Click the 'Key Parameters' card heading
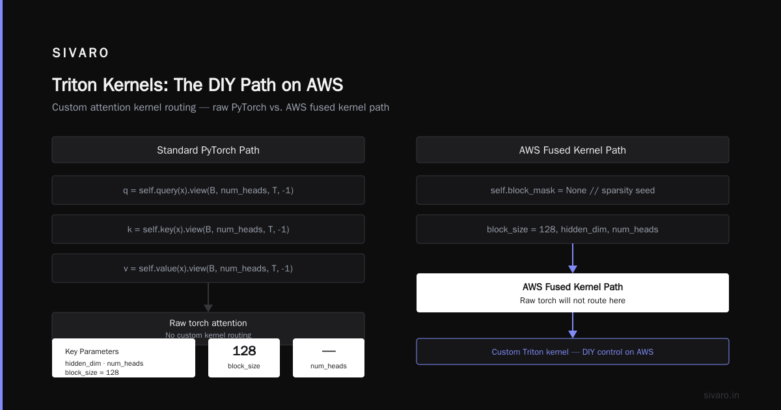 (92, 351)
